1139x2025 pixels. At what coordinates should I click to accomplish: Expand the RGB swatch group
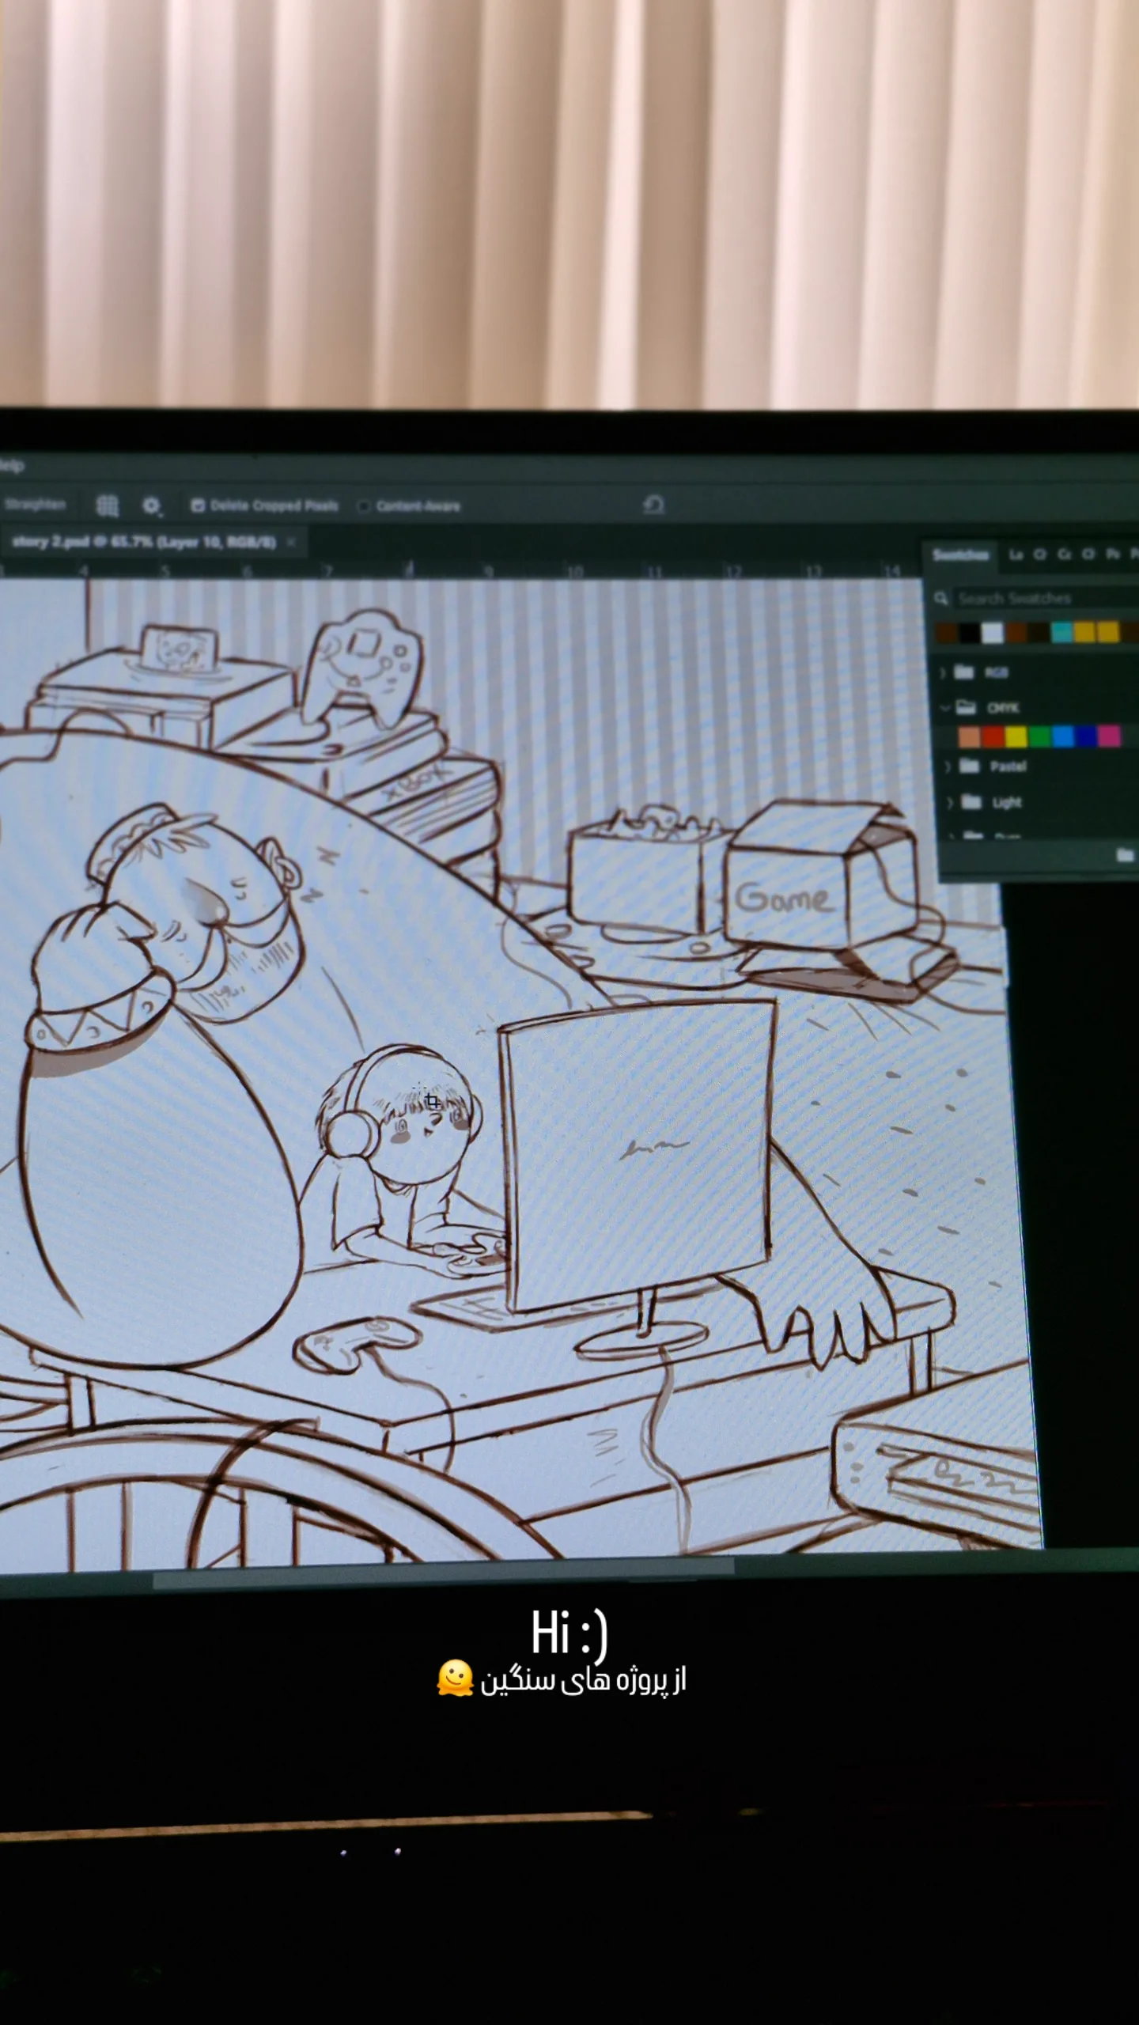pyautogui.click(x=943, y=672)
